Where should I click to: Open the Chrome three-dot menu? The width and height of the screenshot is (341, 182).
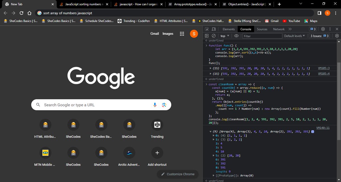coord(336,13)
